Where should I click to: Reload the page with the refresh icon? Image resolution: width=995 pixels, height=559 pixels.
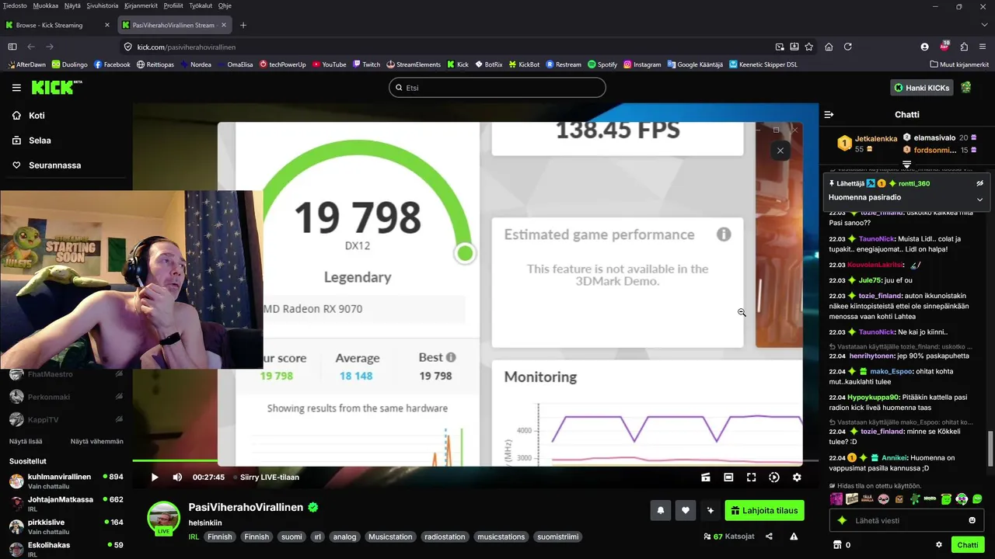click(848, 47)
